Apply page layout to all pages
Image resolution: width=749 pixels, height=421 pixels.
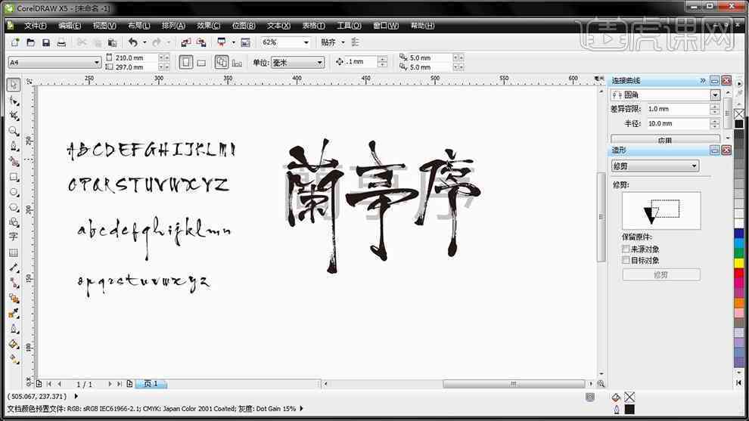click(x=222, y=62)
